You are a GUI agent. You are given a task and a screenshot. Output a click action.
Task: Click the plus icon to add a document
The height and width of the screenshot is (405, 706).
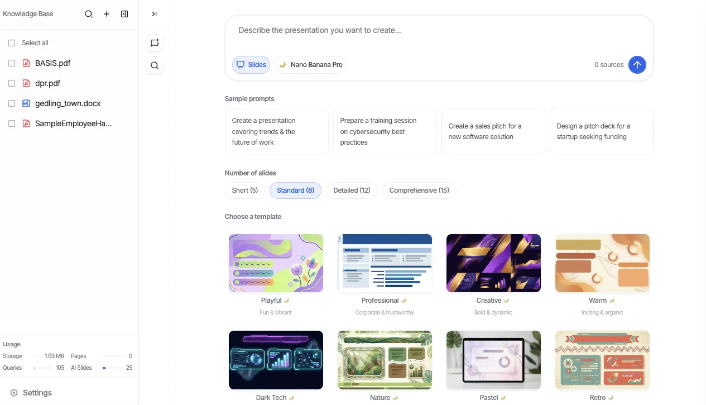click(107, 14)
